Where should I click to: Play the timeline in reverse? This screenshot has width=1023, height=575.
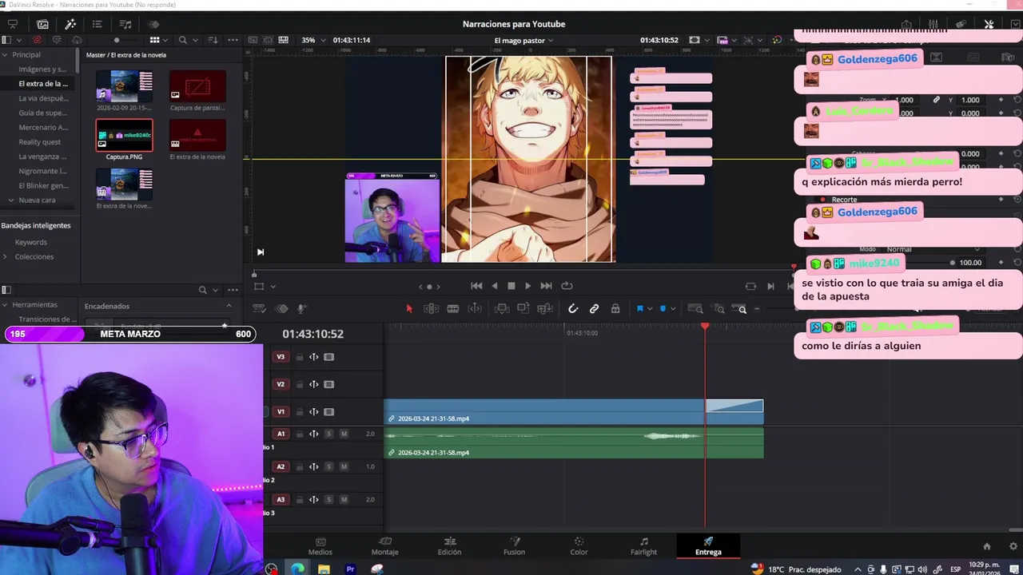494,286
